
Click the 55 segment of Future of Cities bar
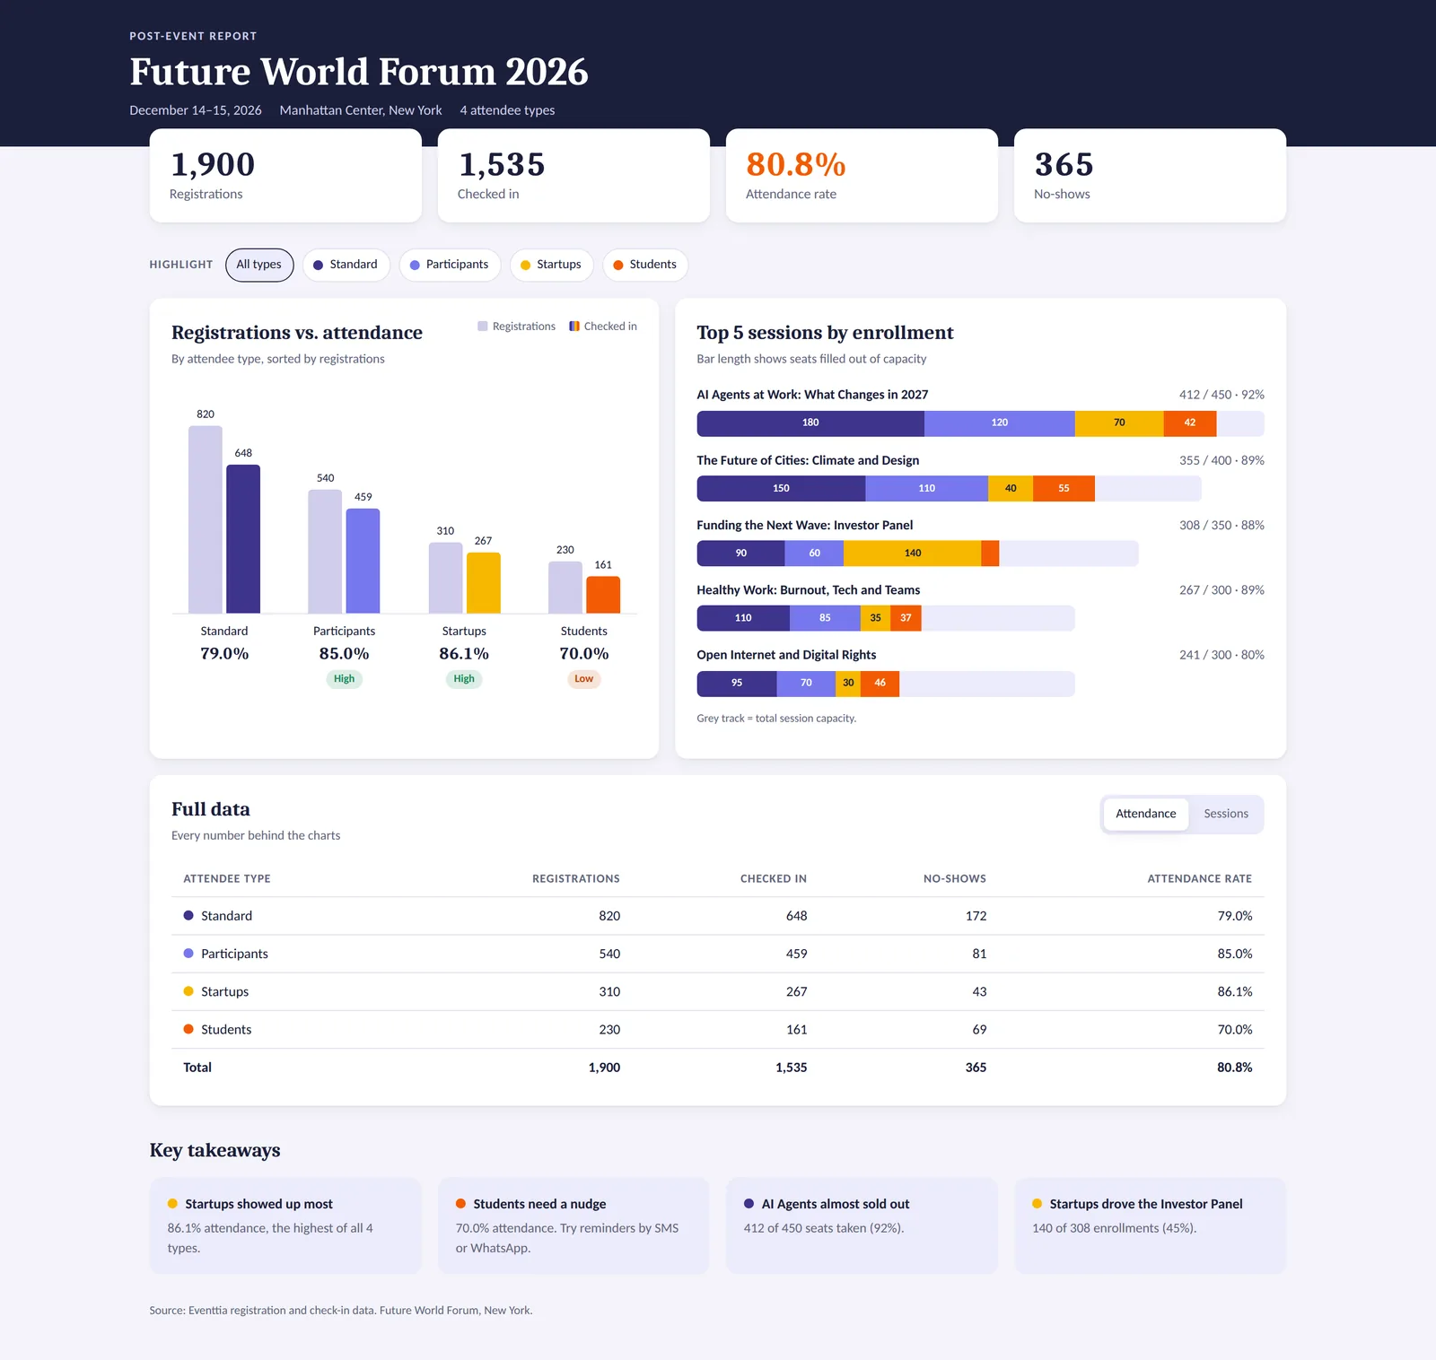tap(1064, 489)
